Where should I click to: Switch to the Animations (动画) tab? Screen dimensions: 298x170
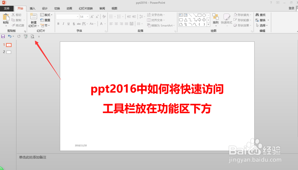(x=69, y=8)
